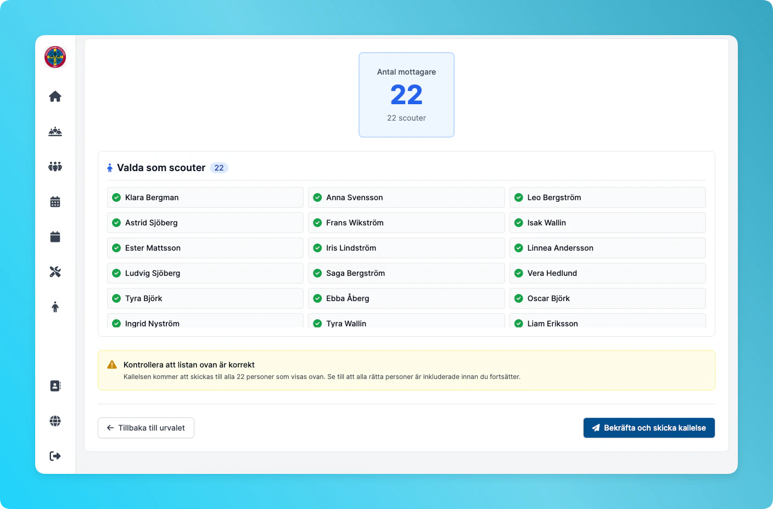Click the warning triangle icon
The width and height of the screenshot is (773, 509).
tap(112, 365)
